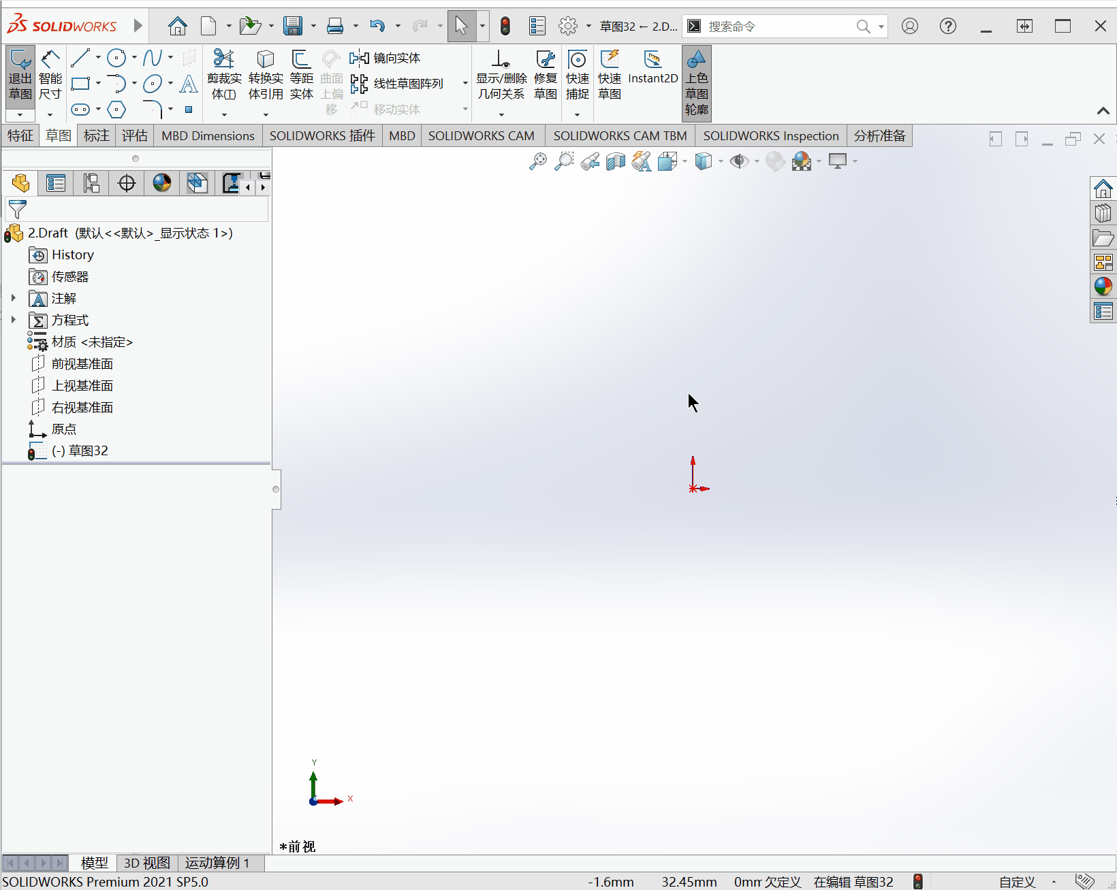Click the Rebuild traffic light icon
This screenshot has height=890, width=1117.
(x=505, y=27)
